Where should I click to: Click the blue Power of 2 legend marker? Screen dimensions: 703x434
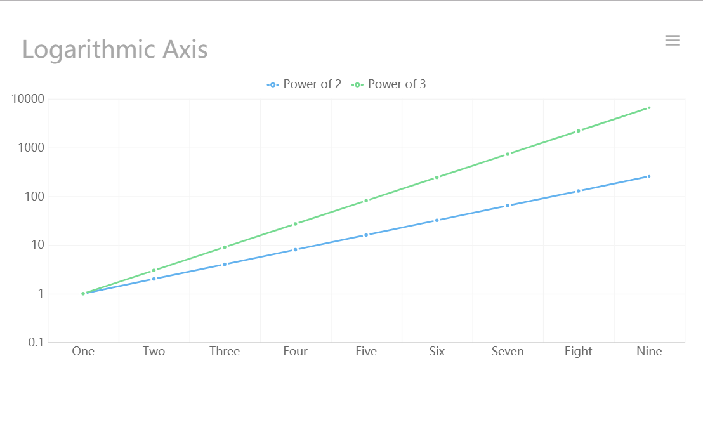pyautogui.click(x=273, y=84)
